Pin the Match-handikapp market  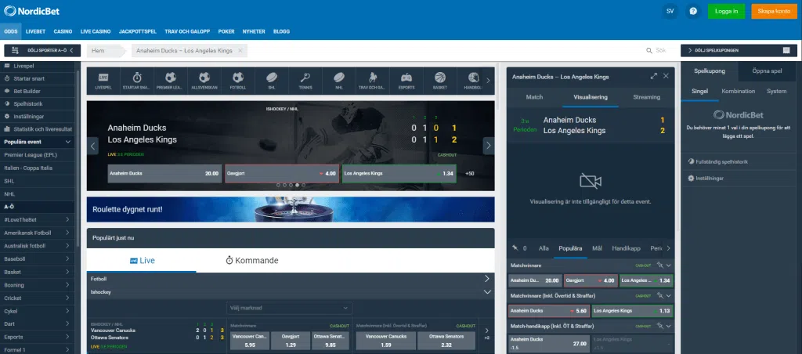coord(659,325)
